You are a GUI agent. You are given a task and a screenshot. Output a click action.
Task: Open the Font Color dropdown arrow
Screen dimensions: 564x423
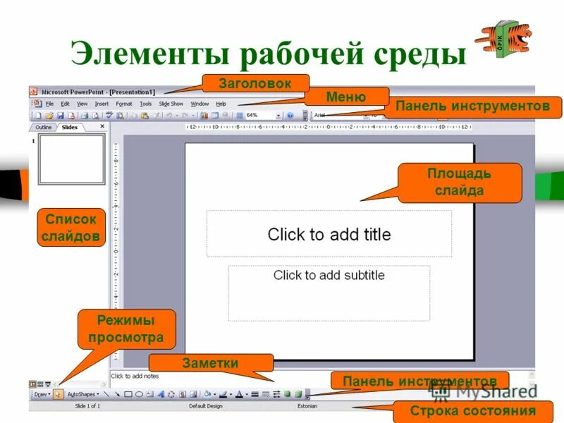point(247,394)
